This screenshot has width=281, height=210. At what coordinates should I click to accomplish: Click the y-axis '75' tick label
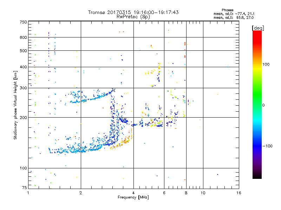(x=25, y=188)
